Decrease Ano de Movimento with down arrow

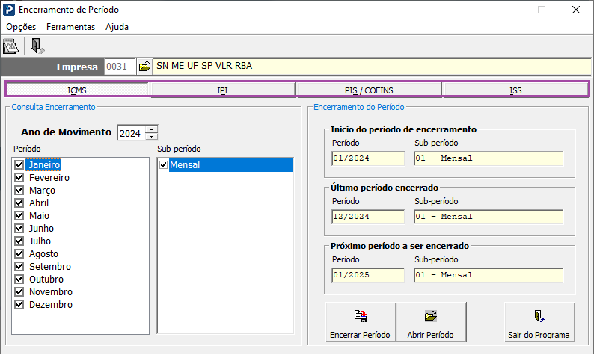[152, 136]
